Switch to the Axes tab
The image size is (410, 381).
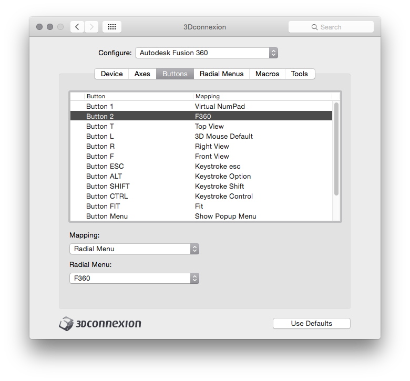[142, 74]
